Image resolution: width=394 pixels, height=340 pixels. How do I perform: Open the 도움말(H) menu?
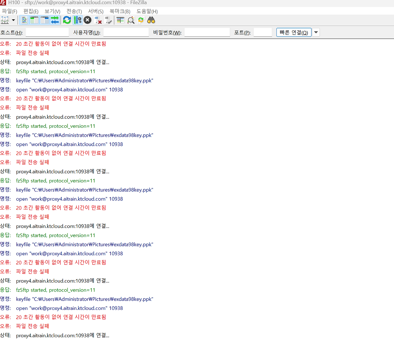pos(147,11)
